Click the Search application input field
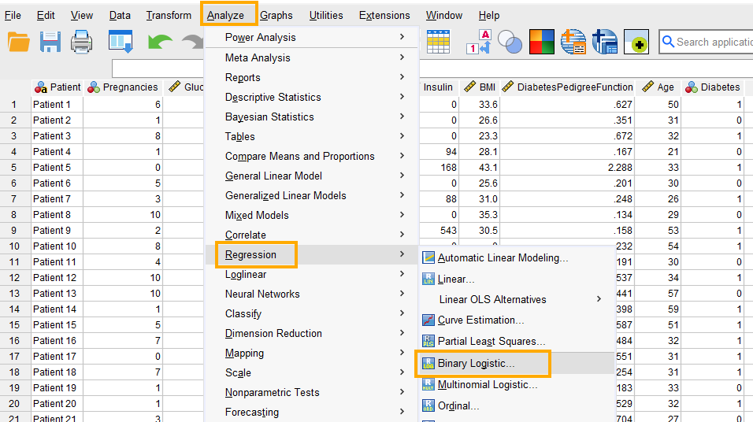This screenshot has width=753, height=422. click(706, 42)
